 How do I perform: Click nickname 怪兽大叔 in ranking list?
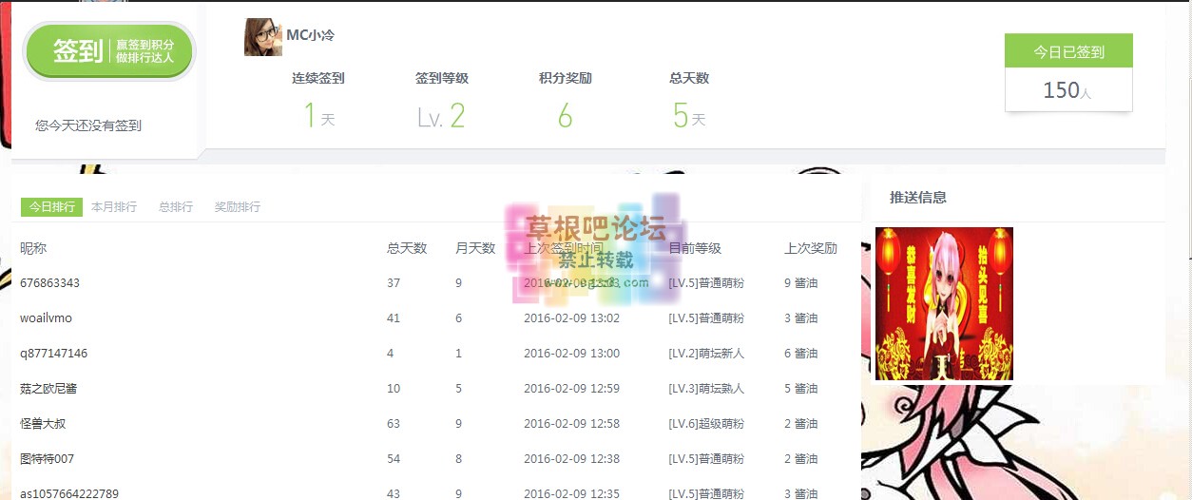pos(43,423)
